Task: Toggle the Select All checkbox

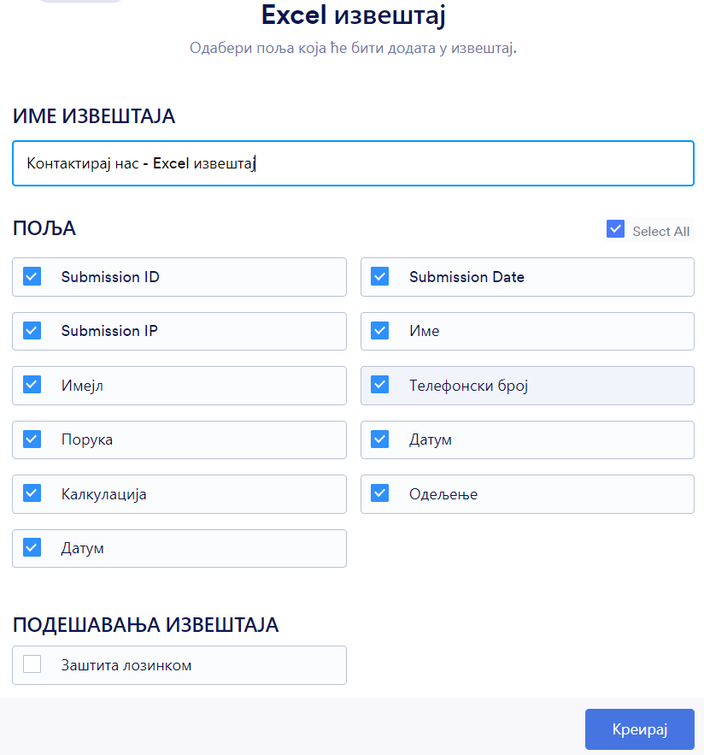Action: [x=615, y=229]
